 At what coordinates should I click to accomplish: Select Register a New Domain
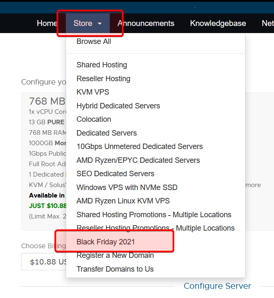(115, 255)
